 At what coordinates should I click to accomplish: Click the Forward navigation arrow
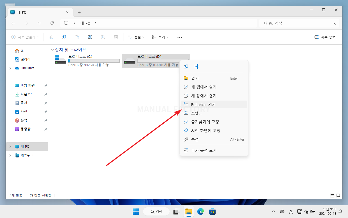point(26,23)
